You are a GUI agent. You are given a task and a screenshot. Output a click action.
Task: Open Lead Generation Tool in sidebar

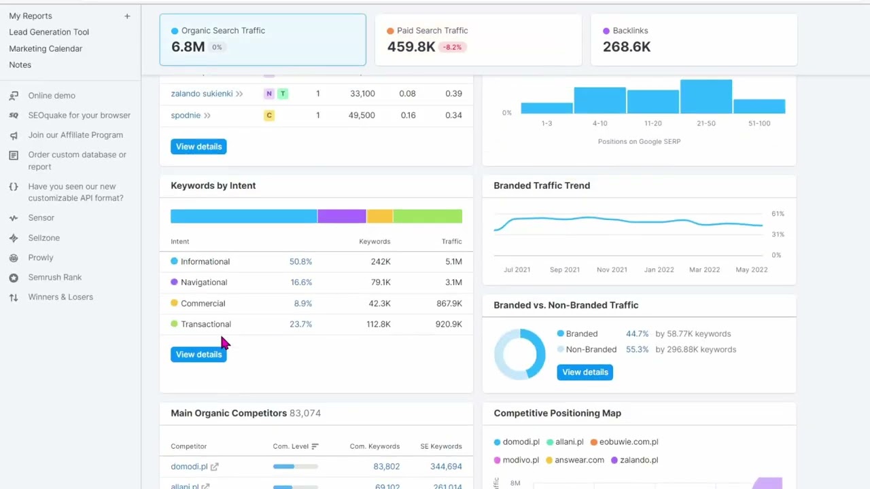click(x=49, y=32)
